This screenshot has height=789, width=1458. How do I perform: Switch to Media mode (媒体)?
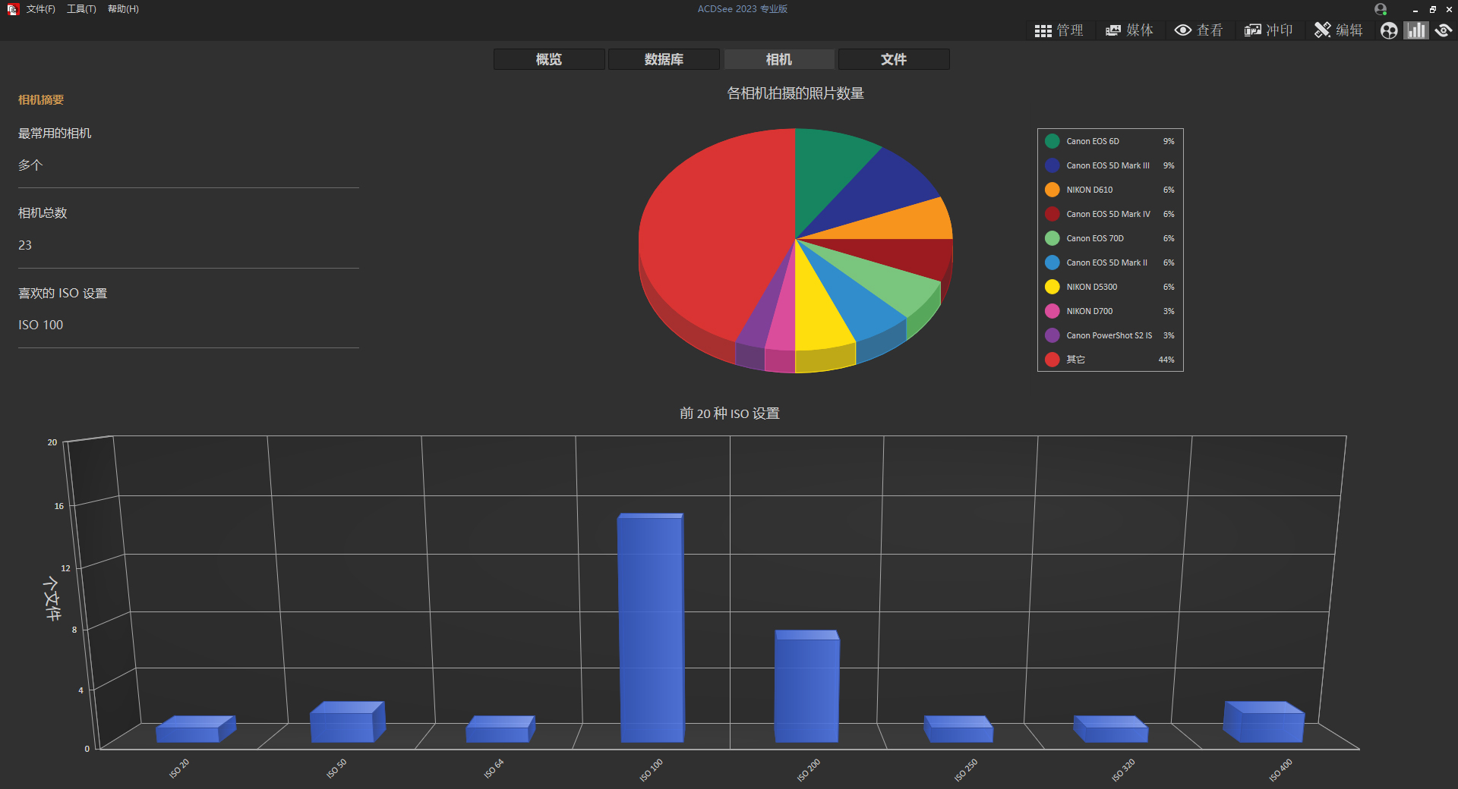pyautogui.click(x=1129, y=30)
